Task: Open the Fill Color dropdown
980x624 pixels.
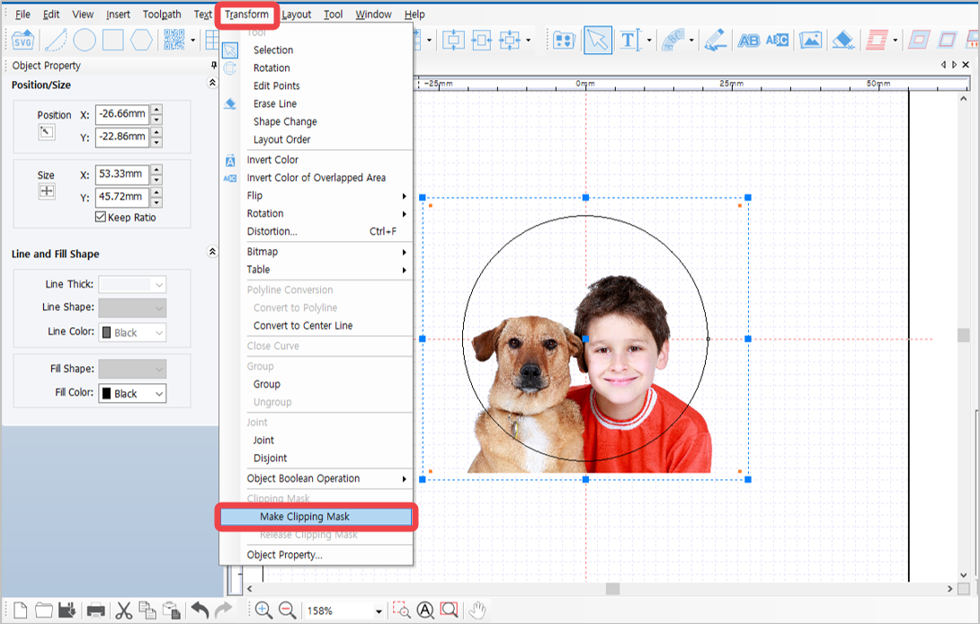Action: tap(132, 393)
